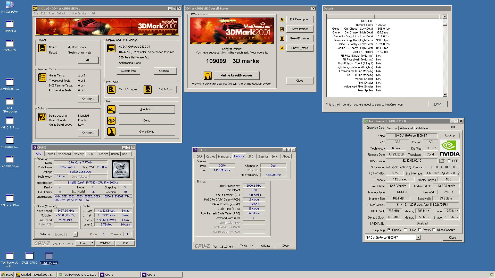Click the Batch Run icon
This screenshot has width=495, height=278.
(x=148, y=90)
